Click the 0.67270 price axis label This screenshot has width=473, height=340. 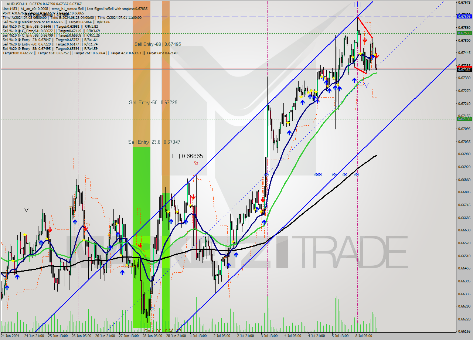coord(465,91)
